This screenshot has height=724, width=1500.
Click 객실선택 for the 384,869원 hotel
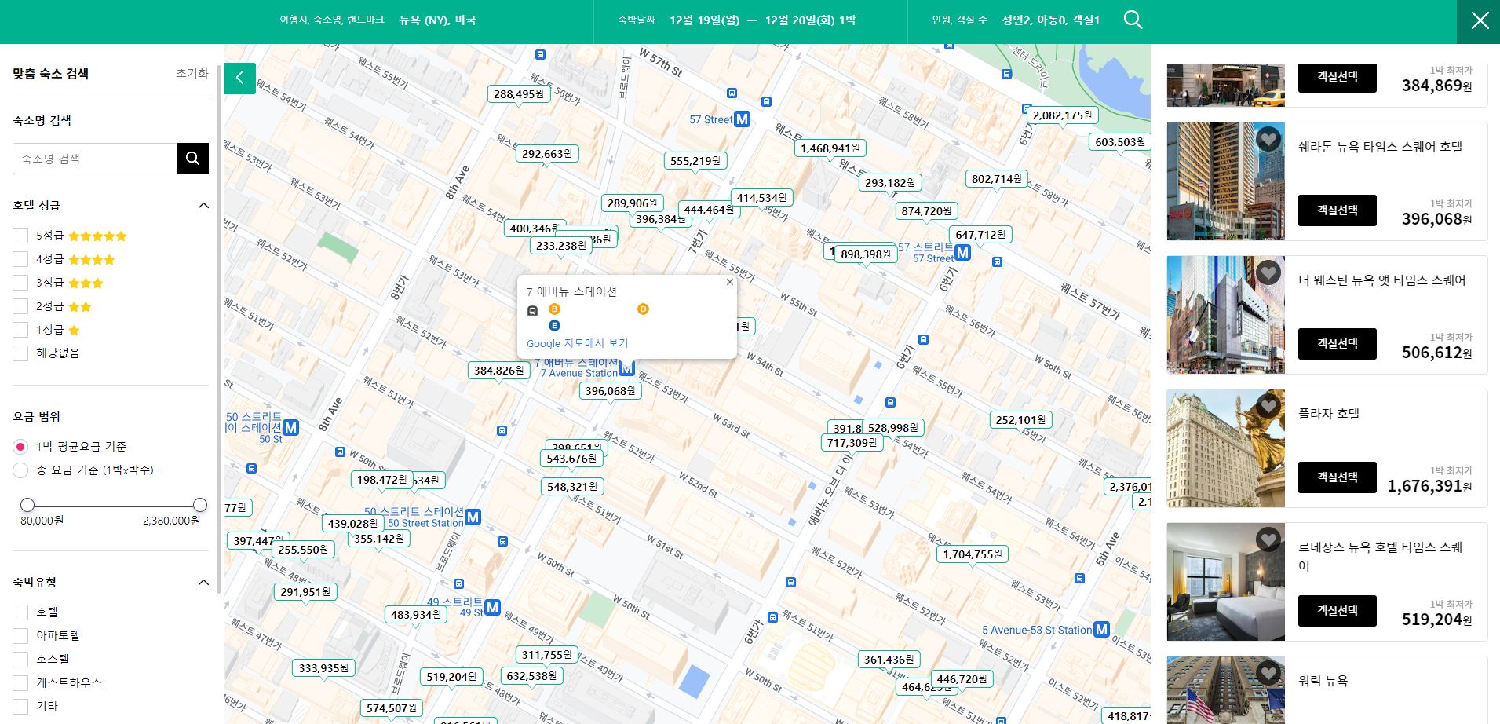tap(1338, 77)
